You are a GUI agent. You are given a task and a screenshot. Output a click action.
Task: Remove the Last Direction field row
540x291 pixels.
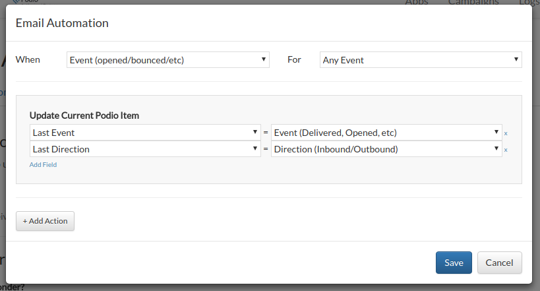[x=506, y=150]
